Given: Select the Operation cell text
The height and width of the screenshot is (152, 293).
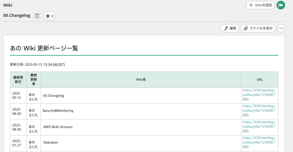Looking at the screenshot, I should 51,143.
